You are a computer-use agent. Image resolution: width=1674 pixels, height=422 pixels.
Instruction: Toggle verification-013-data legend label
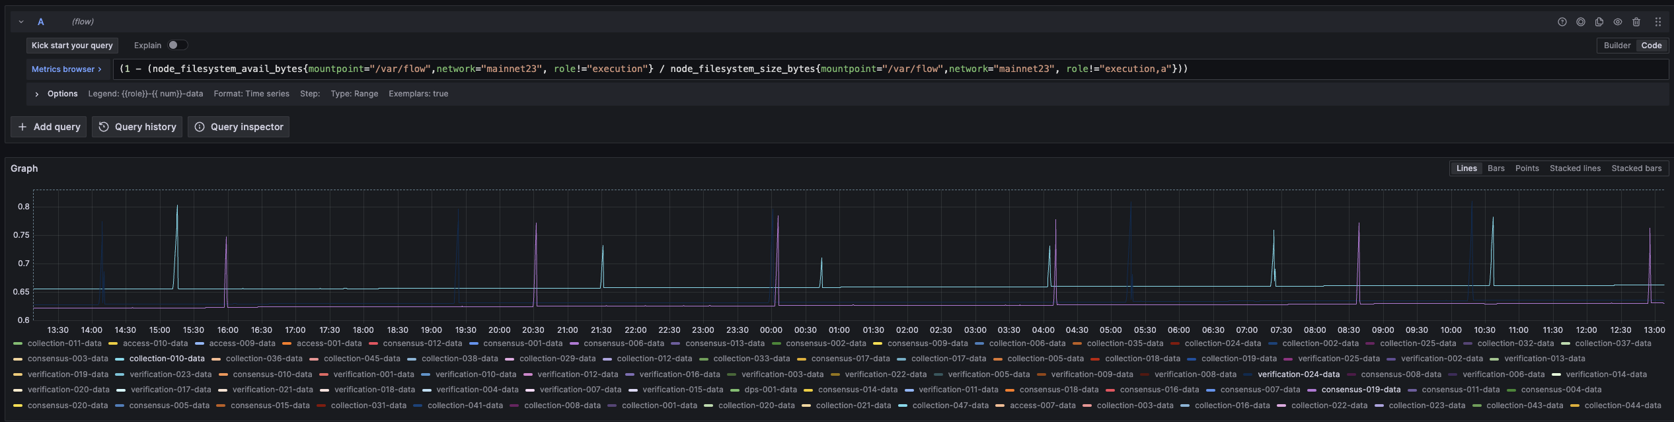pyautogui.click(x=1544, y=359)
